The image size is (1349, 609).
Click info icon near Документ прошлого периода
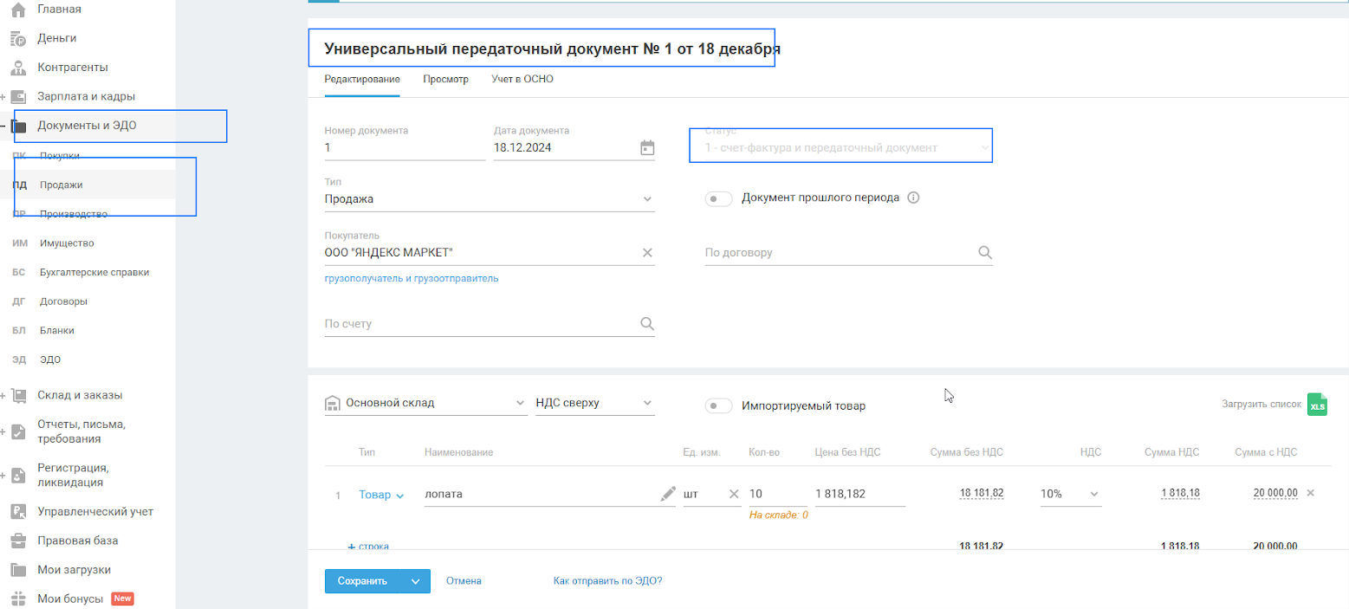click(912, 198)
